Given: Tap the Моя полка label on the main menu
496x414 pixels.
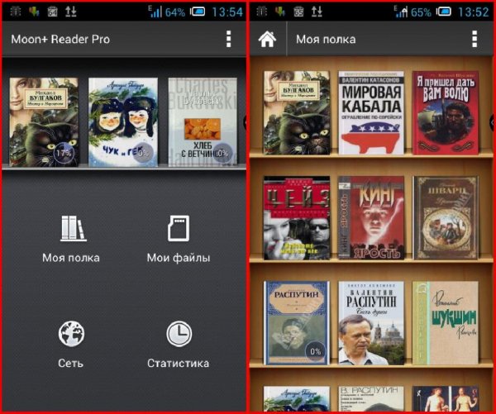Looking at the screenshot, I should pos(71,258).
